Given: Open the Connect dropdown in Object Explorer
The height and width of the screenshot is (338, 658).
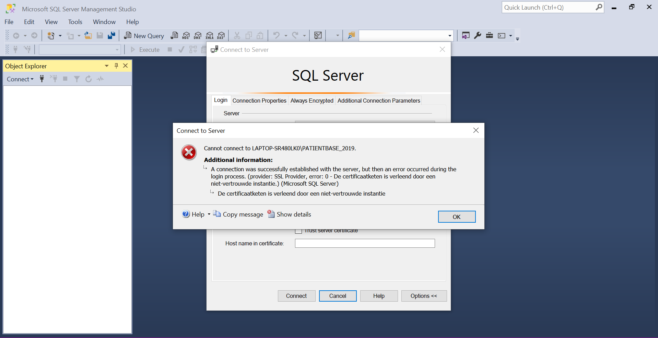Looking at the screenshot, I should [x=20, y=79].
